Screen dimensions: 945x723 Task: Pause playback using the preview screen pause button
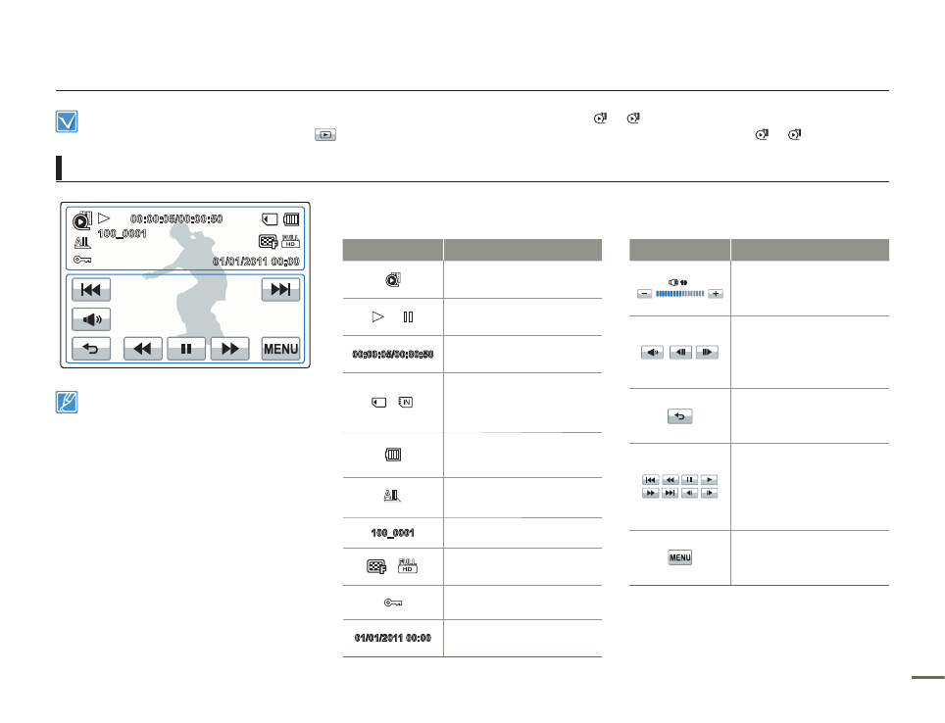point(186,350)
